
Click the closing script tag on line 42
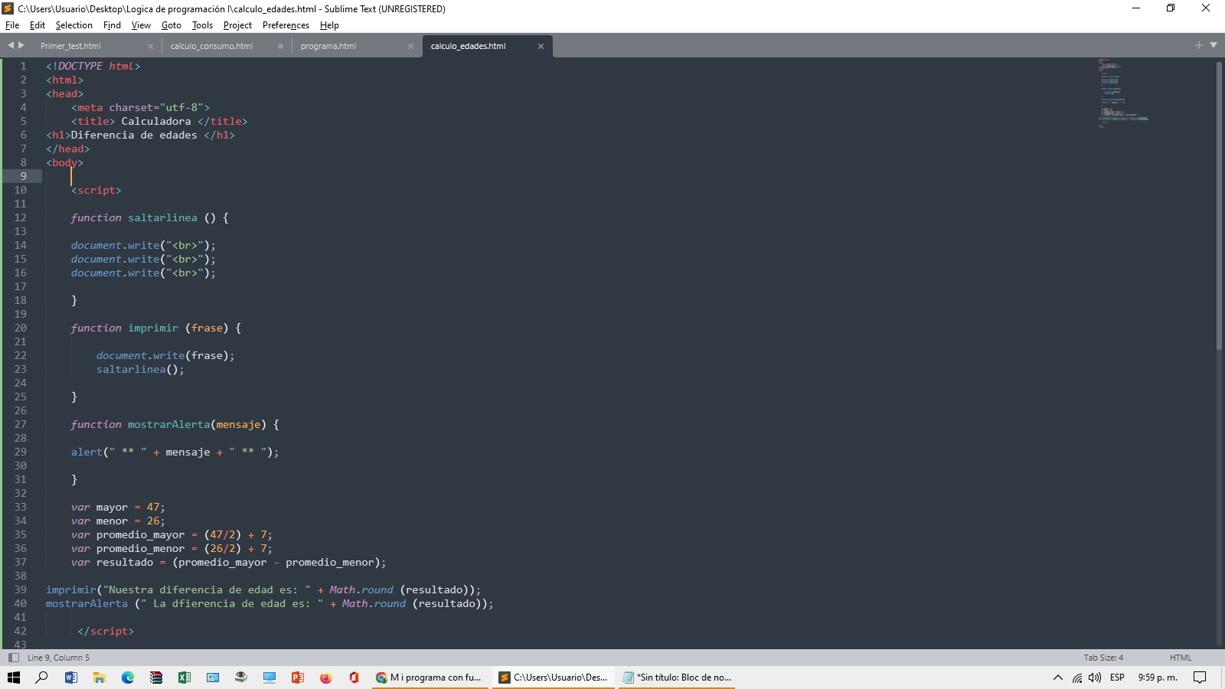point(106,631)
